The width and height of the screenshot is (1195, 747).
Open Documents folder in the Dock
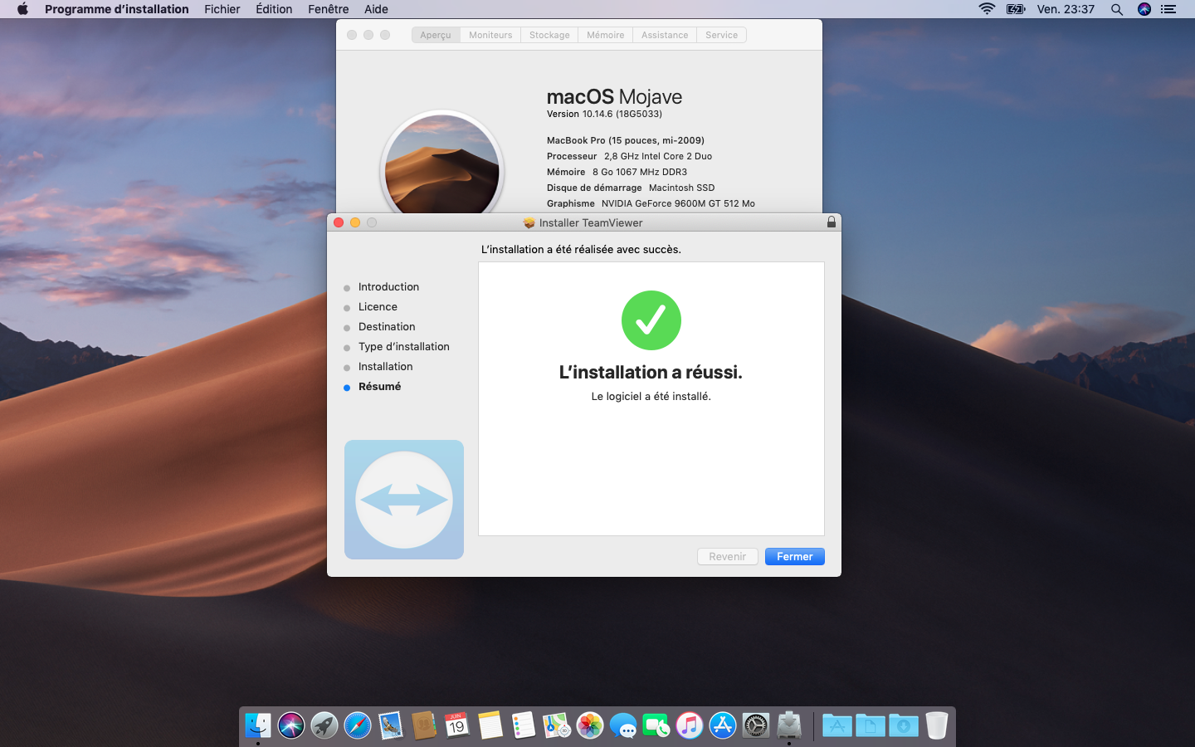pos(871,725)
